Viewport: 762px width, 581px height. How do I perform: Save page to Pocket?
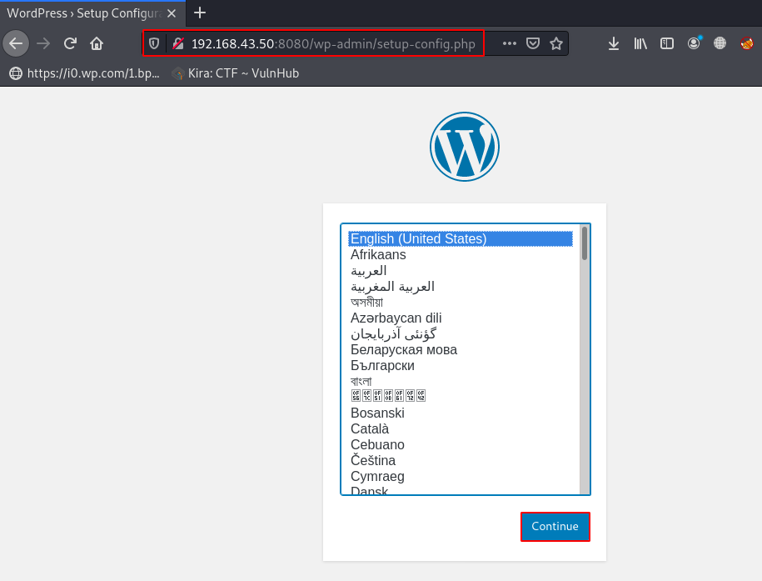point(533,44)
